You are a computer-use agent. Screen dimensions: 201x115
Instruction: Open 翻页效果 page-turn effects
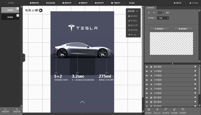click(133, 25)
